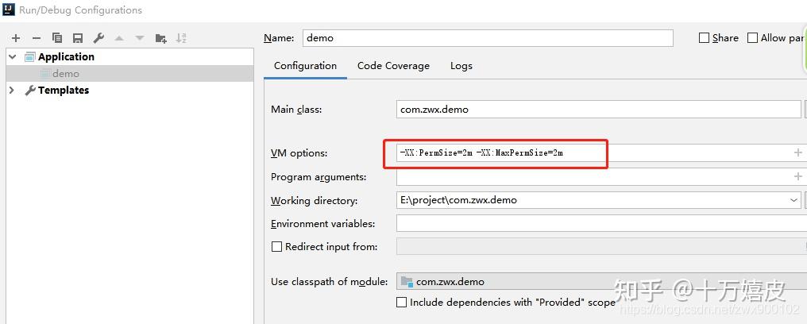Switch to the Code Coverage tab
This screenshot has height=324, width=807.
(x=393, y=66)
